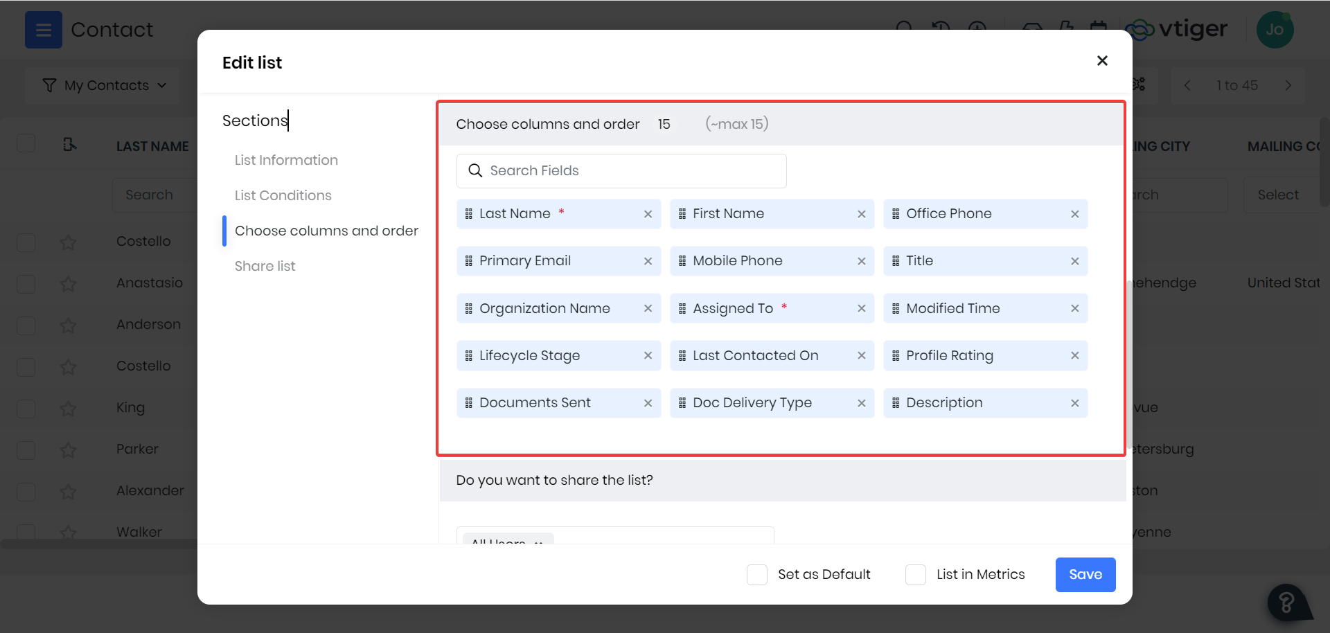This screenshot has height=633, width=1330.
Task: Select the Costello row checkbox
Action: [26, 242]
